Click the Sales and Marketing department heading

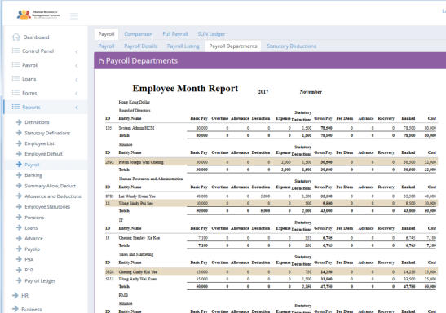pyautogui.click(x=136, y=254)
